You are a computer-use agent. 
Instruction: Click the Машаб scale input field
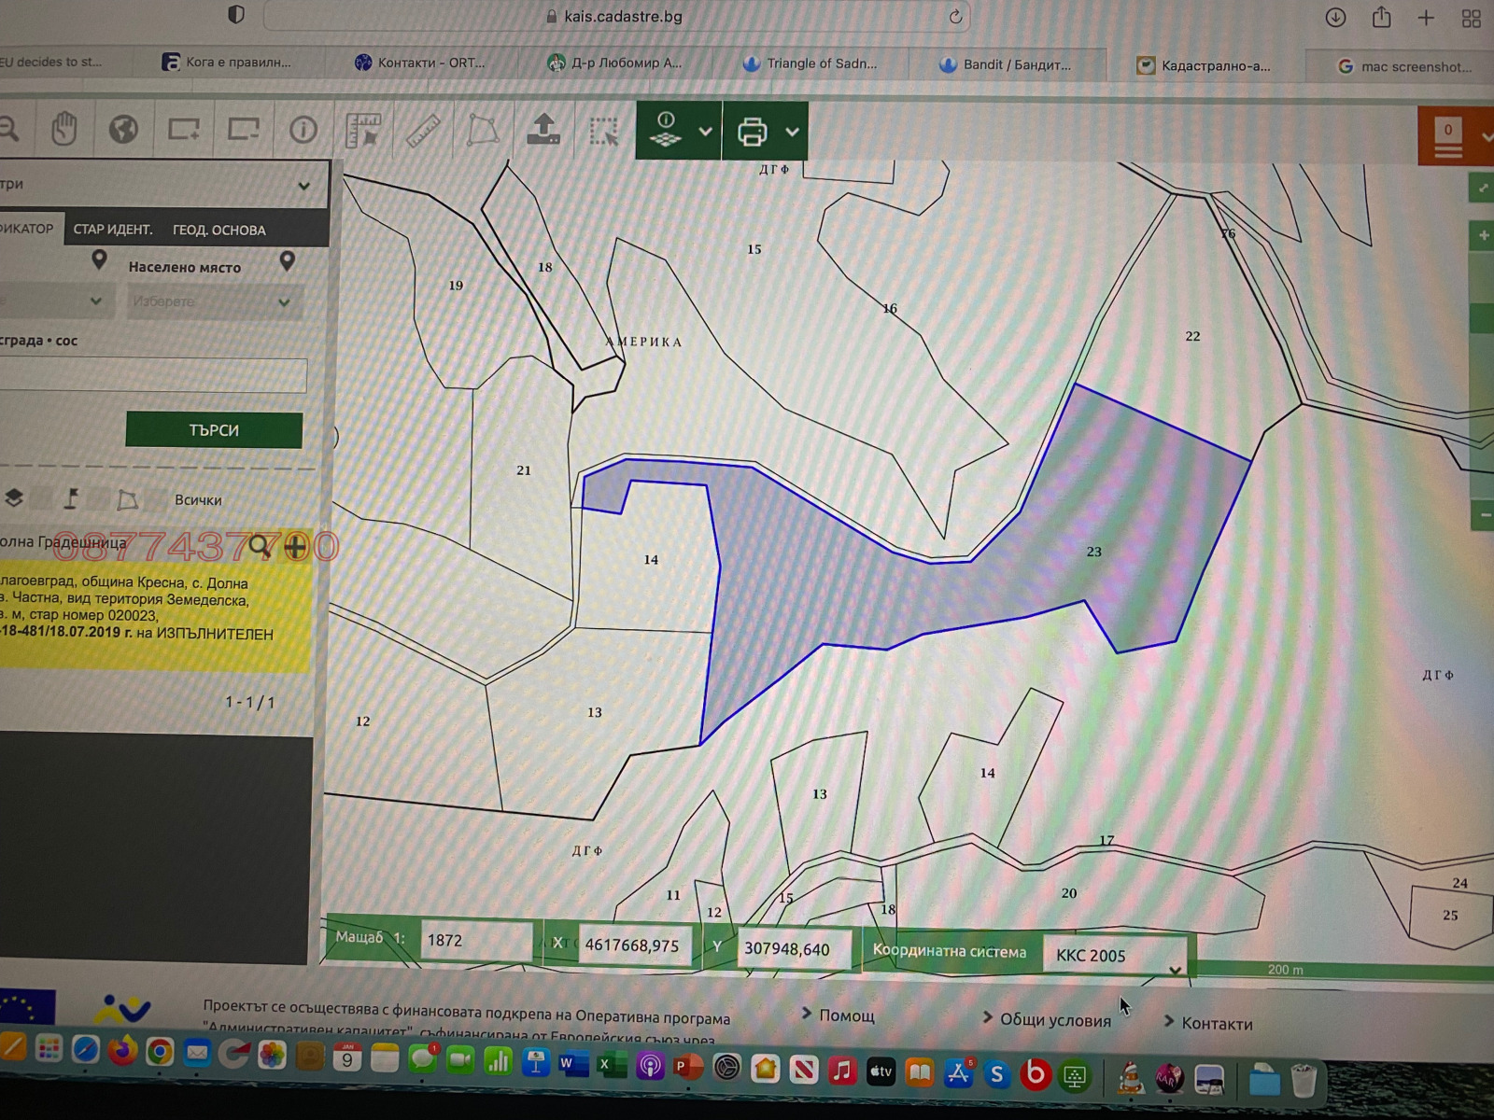pos(475,941)
